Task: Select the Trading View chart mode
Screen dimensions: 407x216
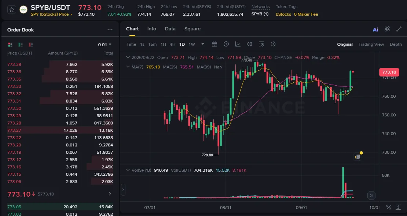Action: pyautogui.click(x=371, y=44)
